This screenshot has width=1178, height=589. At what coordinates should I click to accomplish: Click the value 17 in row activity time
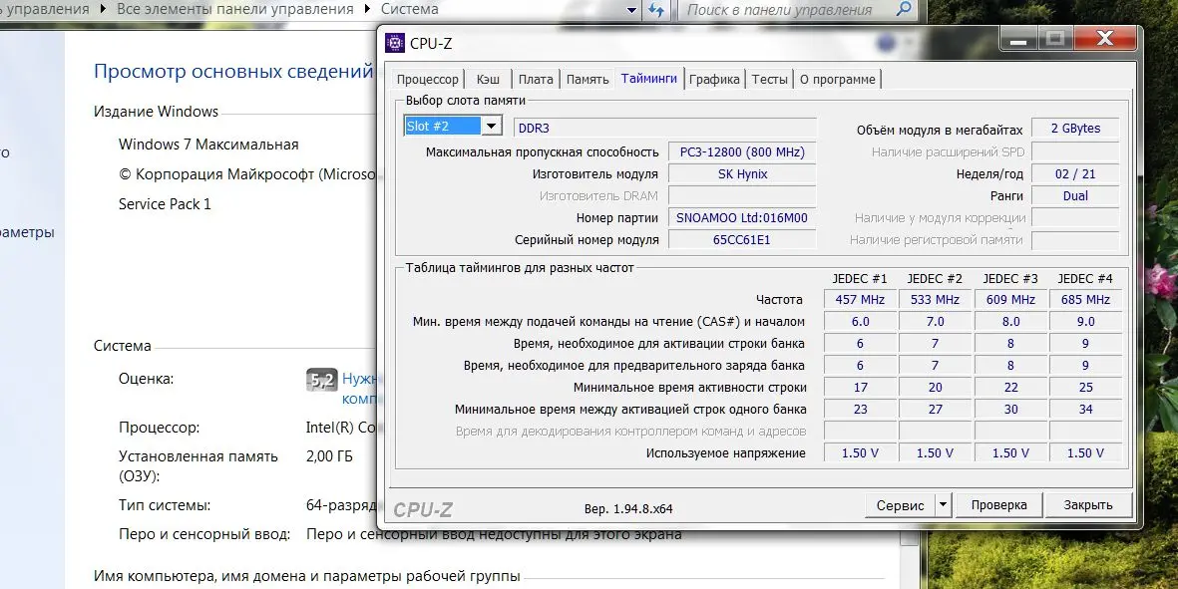pos(860,387)
